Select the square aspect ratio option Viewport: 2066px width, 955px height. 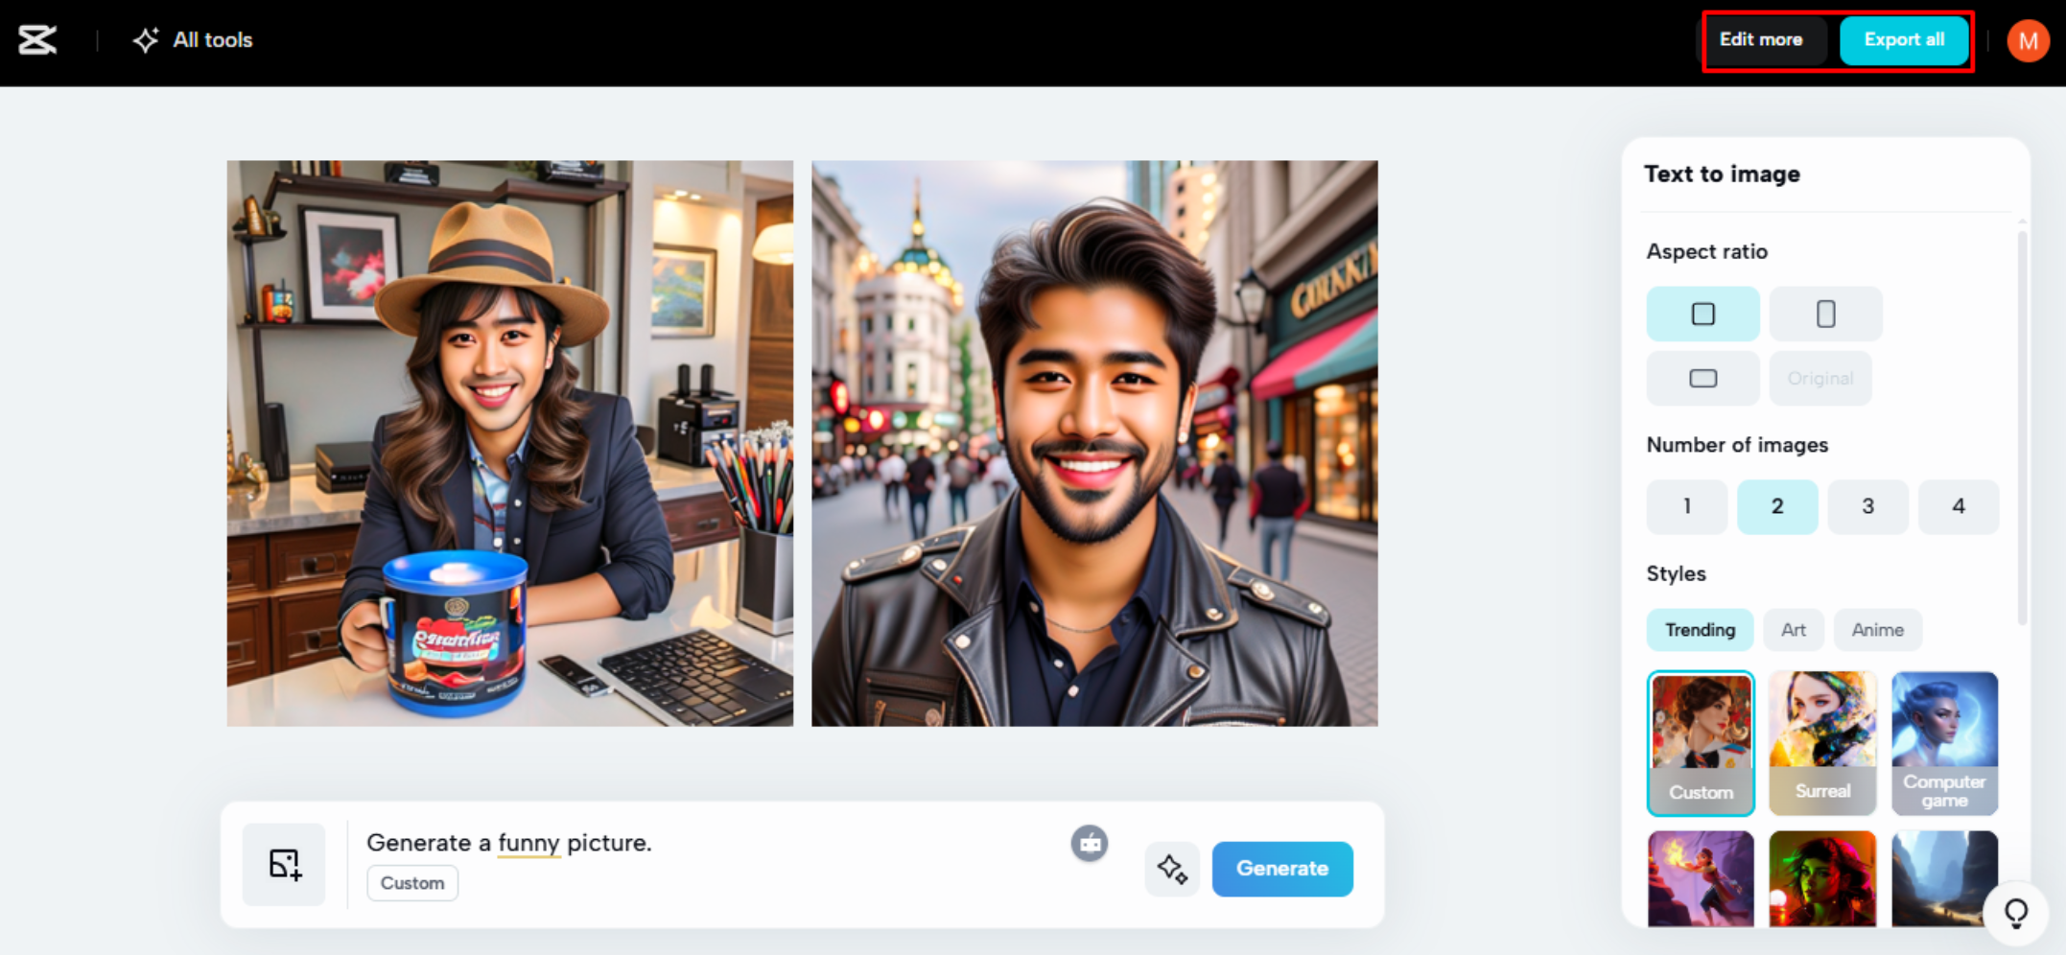tap(1702, 314)
